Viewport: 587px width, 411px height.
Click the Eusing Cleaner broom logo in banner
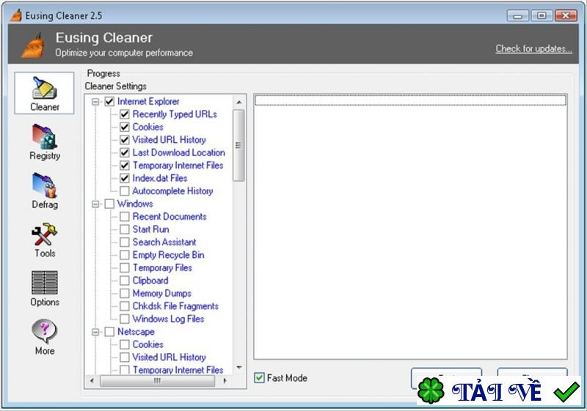coord(33,45)
